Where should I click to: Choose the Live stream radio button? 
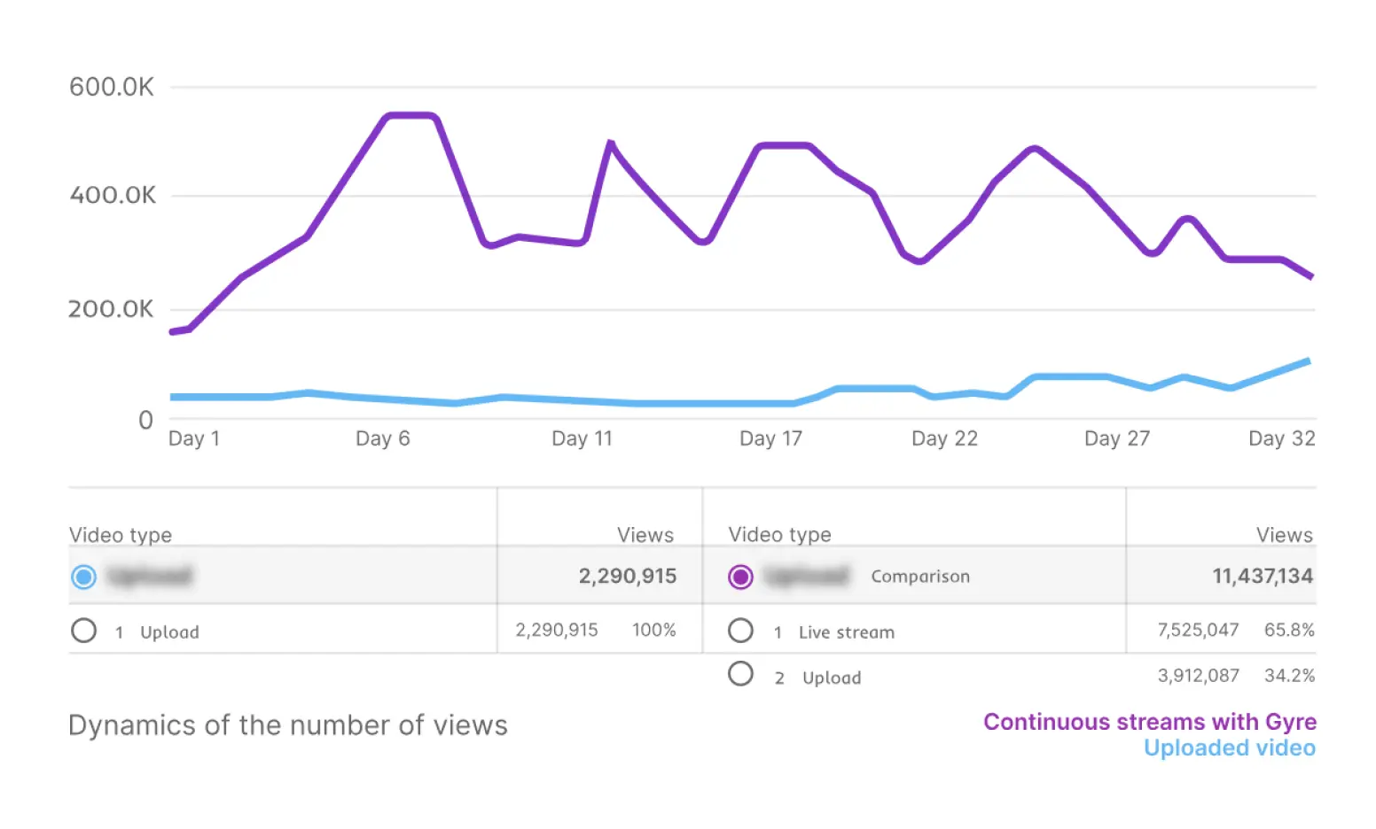click(740, 631)
